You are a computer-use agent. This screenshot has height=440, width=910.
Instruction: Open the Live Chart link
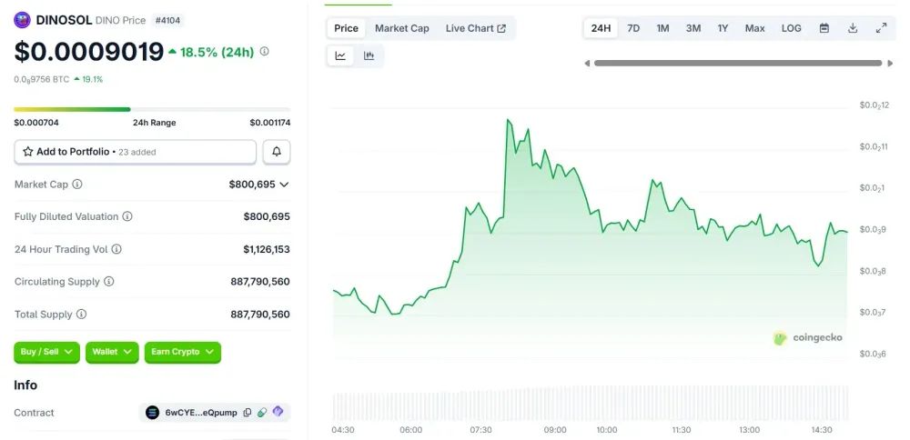pos(475,28)
